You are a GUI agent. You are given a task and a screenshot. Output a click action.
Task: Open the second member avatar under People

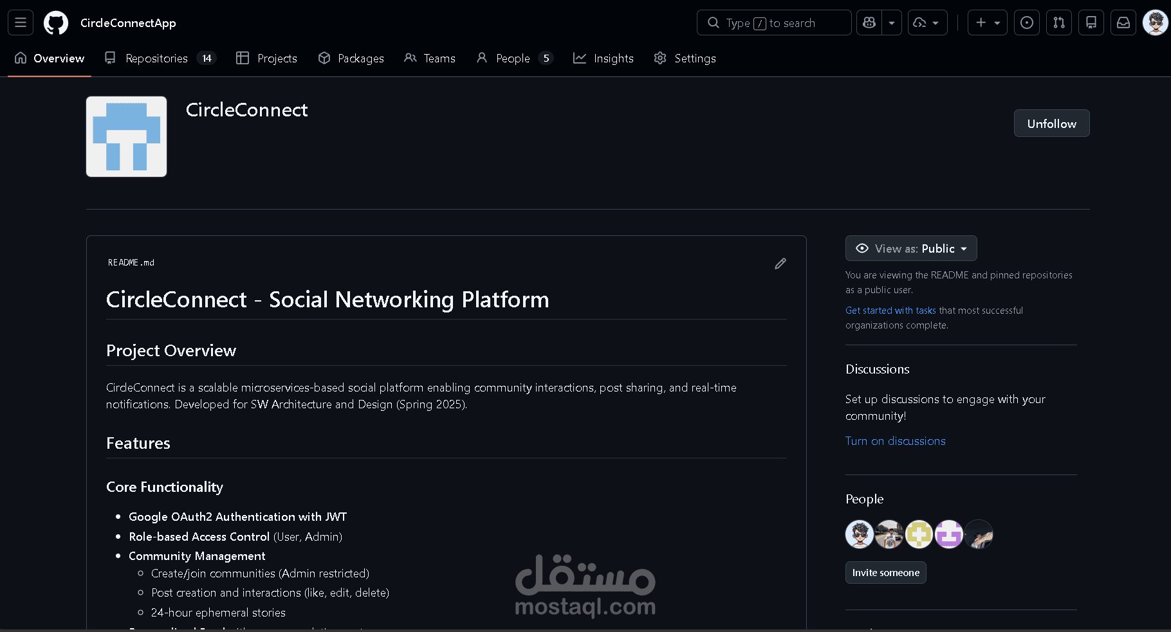pyautogui.click(x=889, y=534)
